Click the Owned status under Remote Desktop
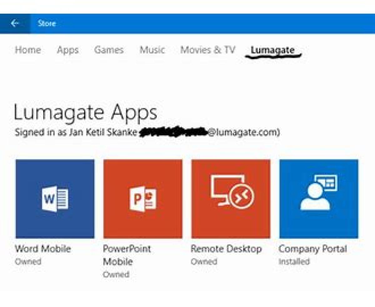 pos(204,262)
